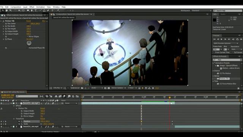Toggle Position stopwatch in timeline

[19, 121]
